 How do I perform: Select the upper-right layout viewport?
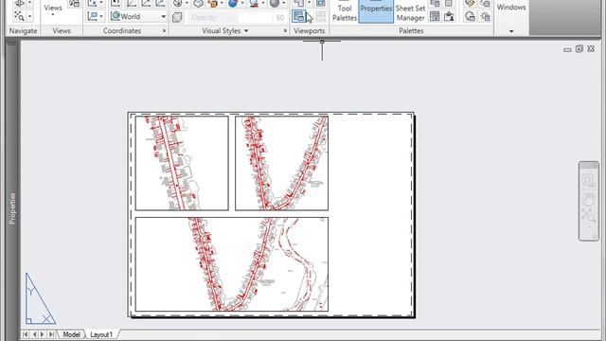(282, 163)
